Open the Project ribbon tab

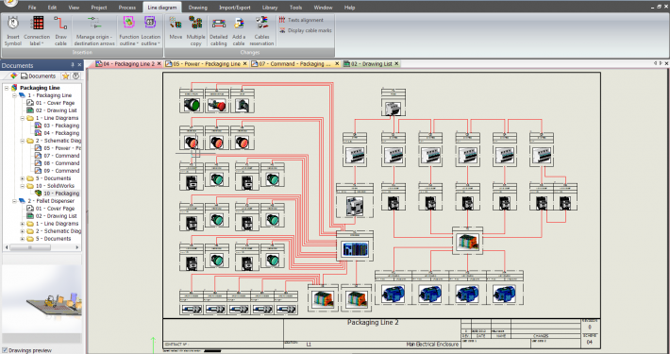[x=99, y=8]
